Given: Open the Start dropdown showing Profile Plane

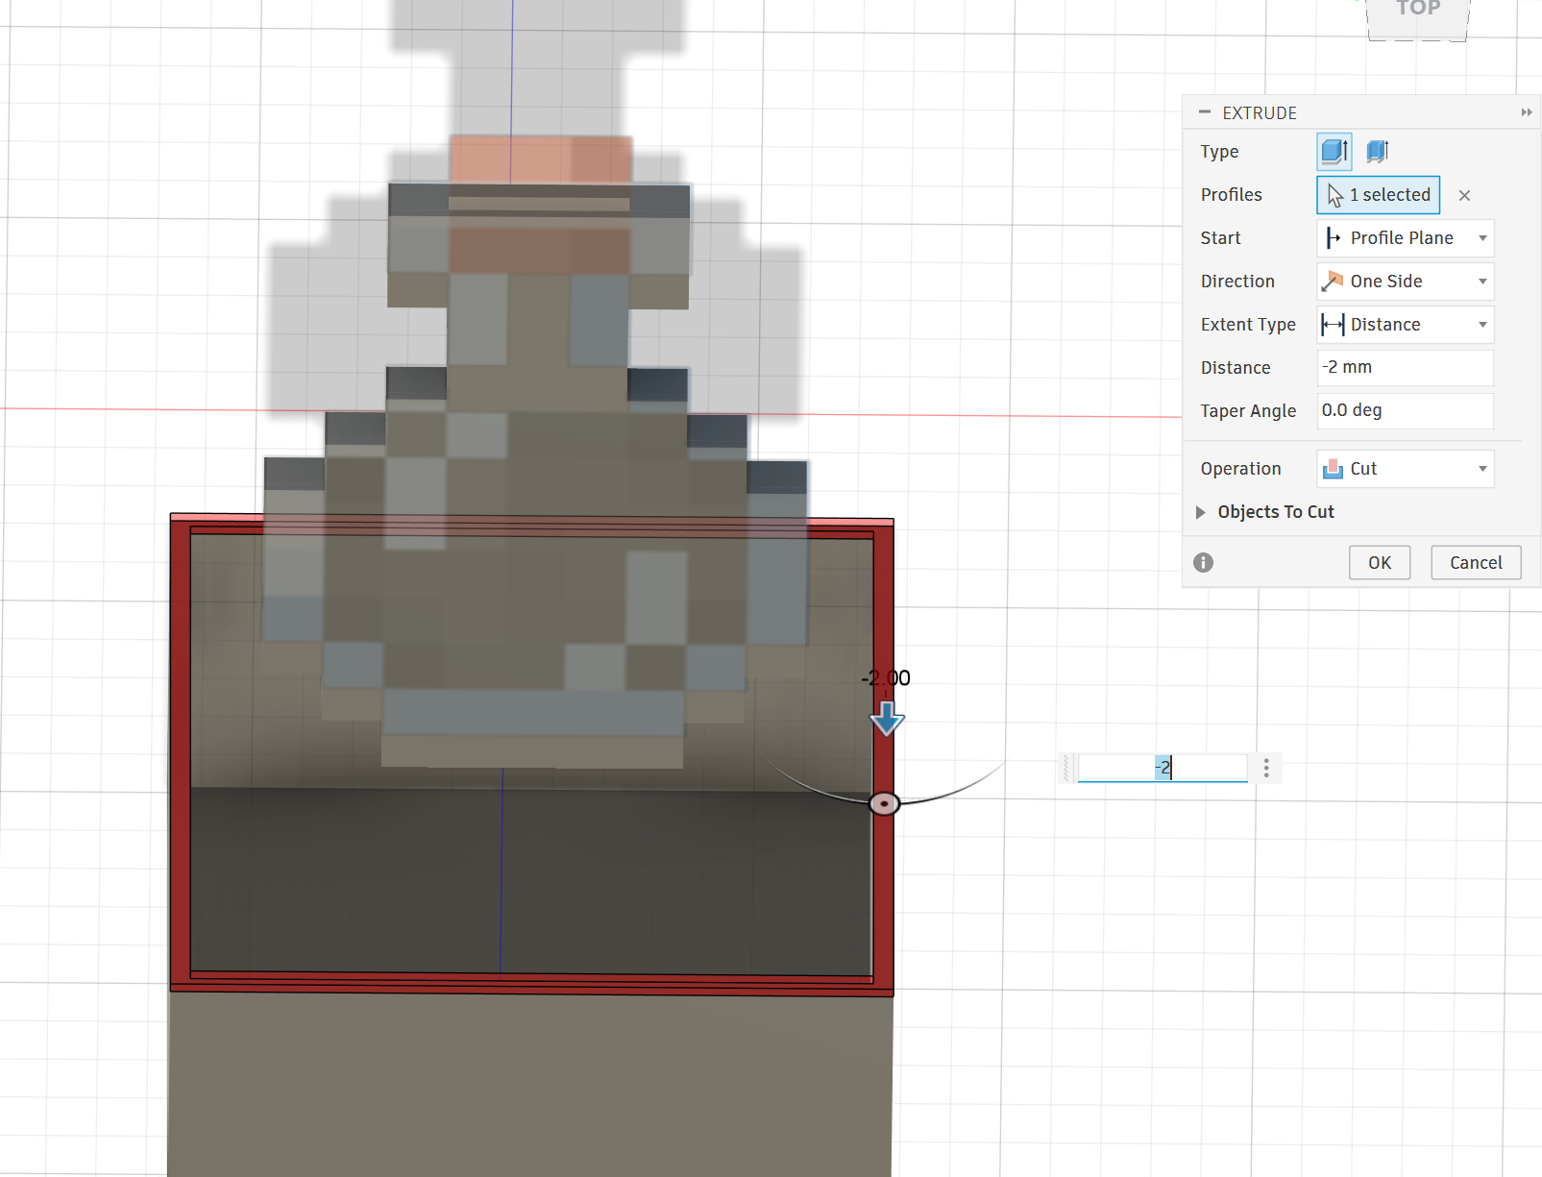Looking at the screenshot, I should click(1405, 238).
